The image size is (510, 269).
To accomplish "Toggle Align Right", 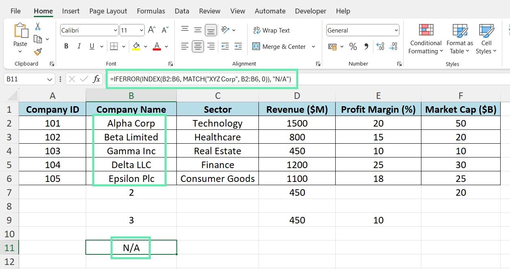I will coord(211,46).
